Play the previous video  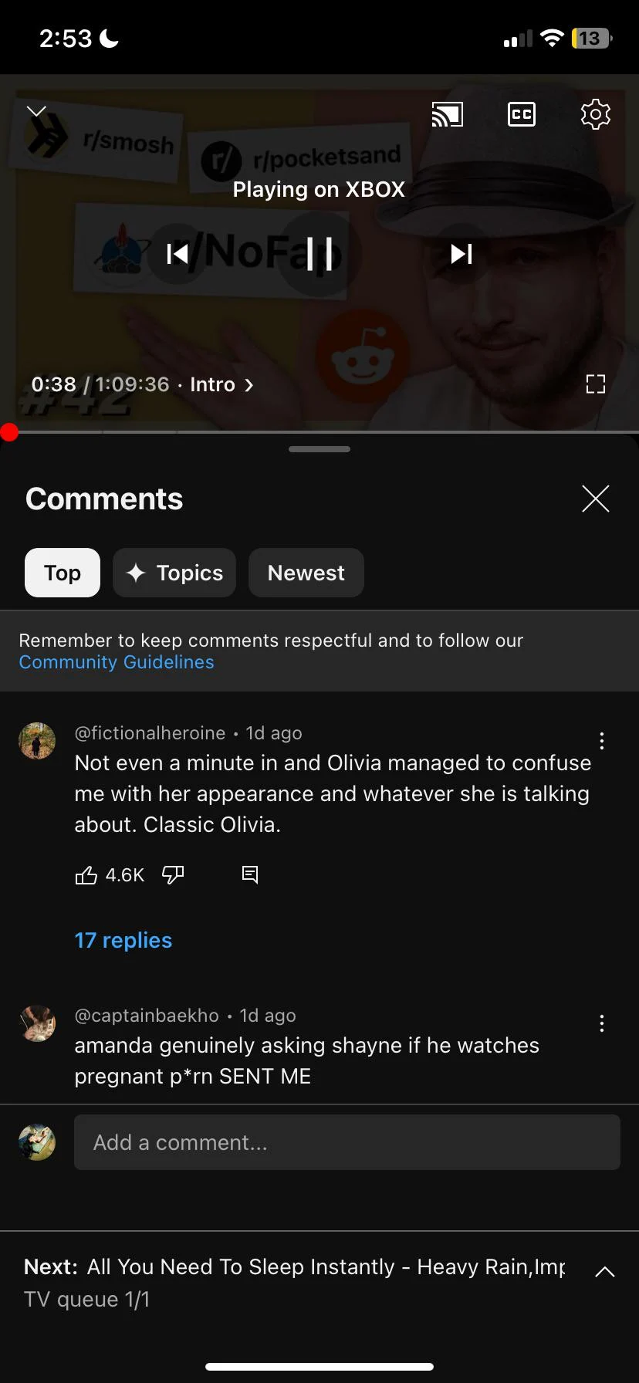pyautogui.click(x=177, y=253)
